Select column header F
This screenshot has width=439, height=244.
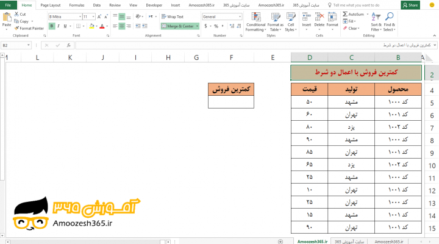tap(231, 57)
